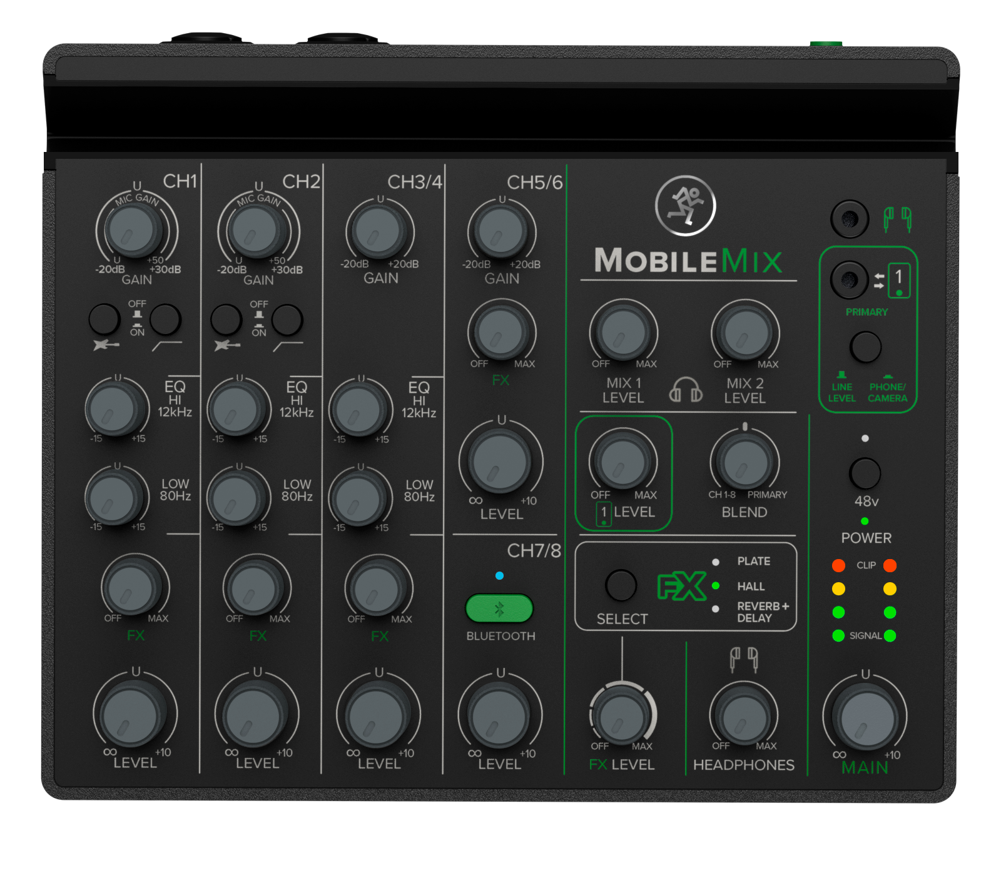Click the CH1-8 / Primary Blend knob

pyautogui.click(x=744, y=463)
